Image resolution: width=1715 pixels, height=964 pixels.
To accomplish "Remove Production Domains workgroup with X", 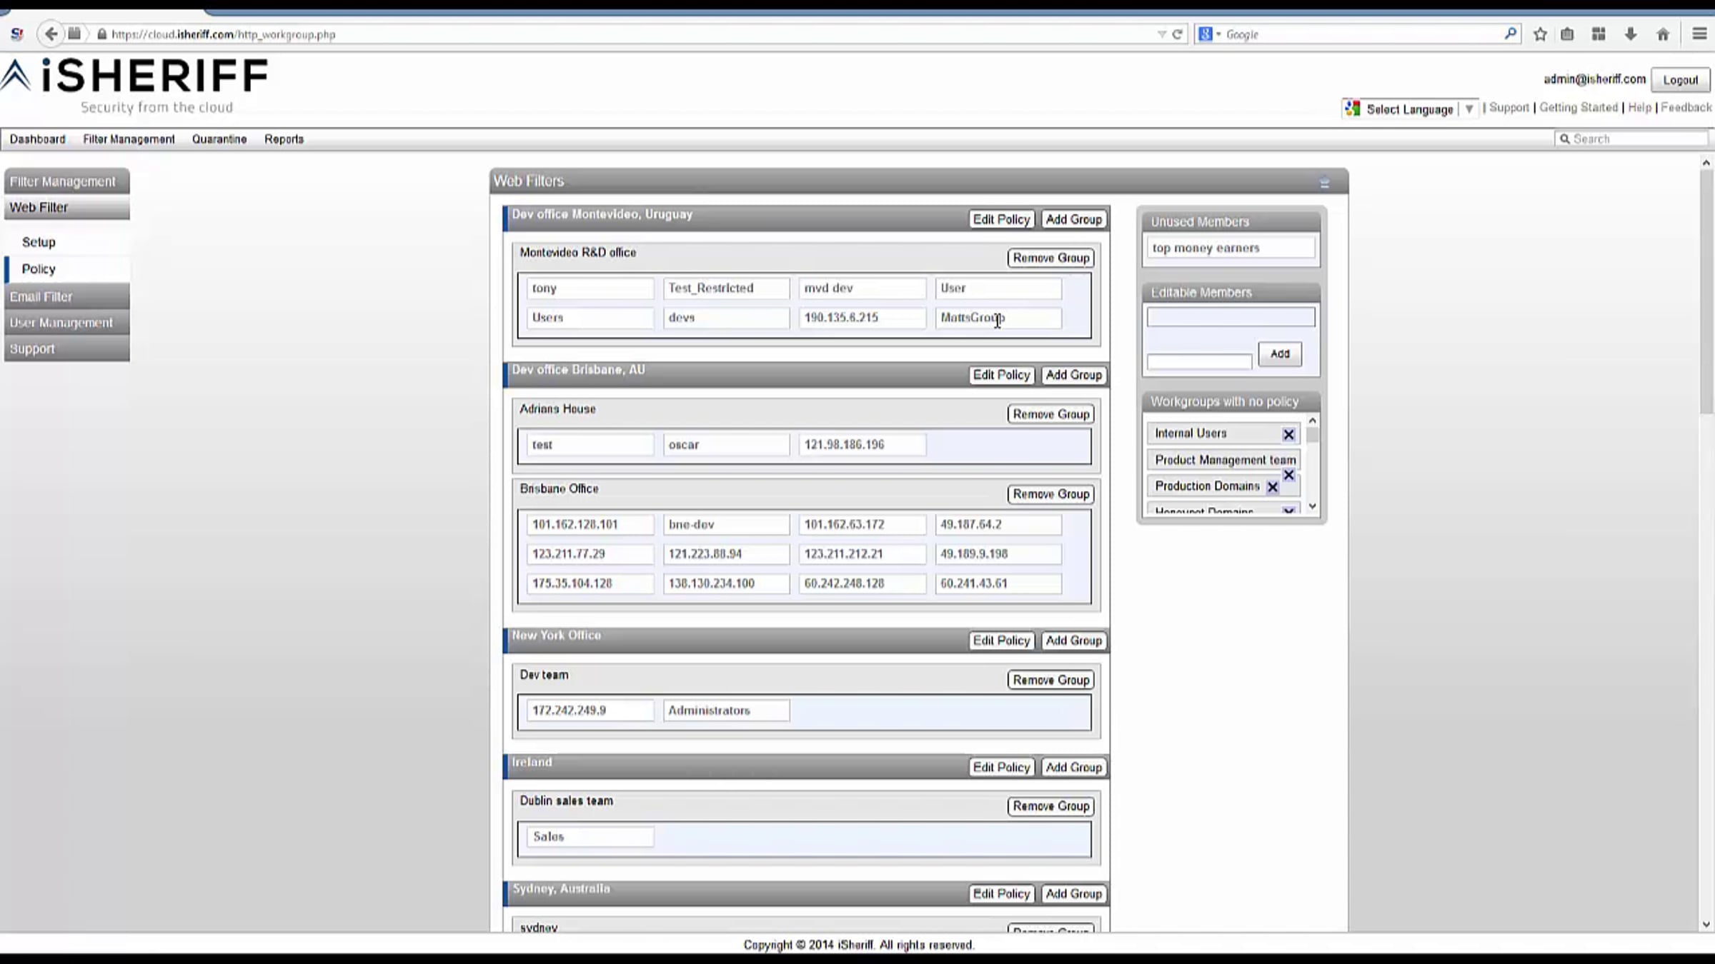I will point(1272,487).
